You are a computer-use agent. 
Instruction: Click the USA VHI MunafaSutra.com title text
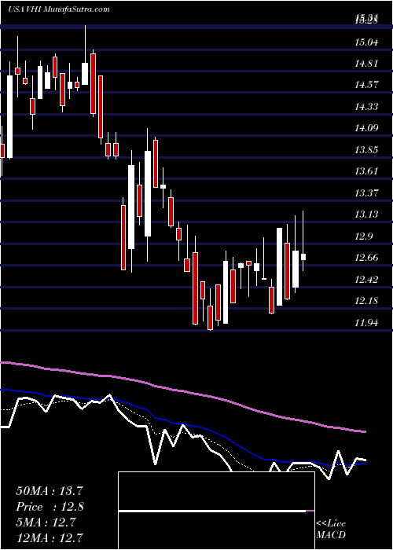(59, 9)
